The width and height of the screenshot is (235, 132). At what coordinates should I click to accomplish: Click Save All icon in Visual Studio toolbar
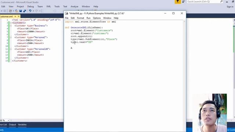coord(25,11)
